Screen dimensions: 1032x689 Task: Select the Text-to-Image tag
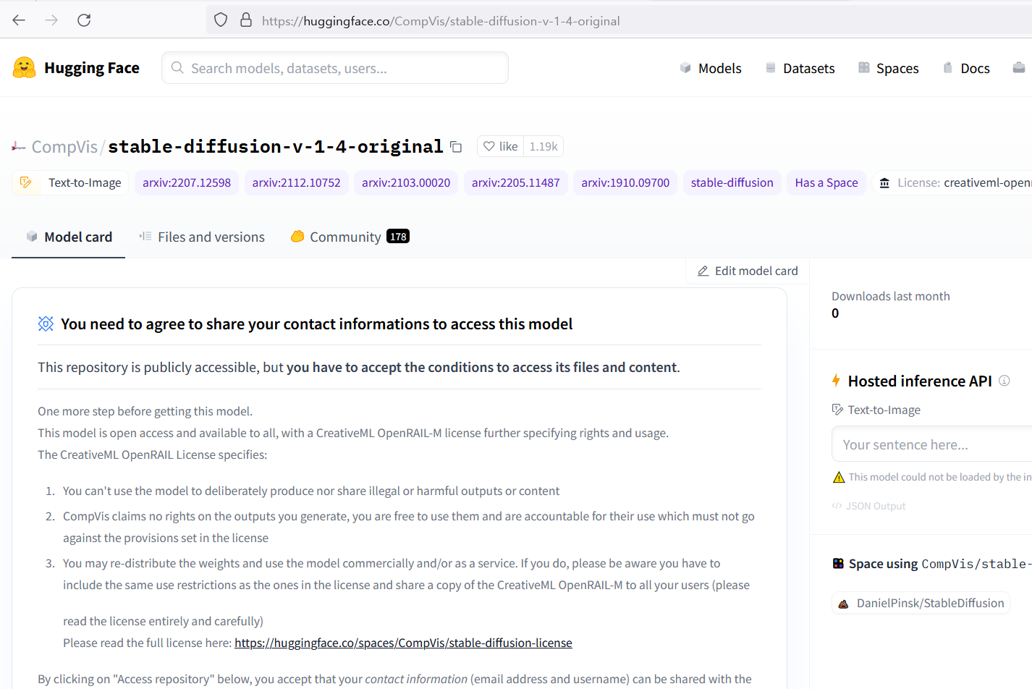coord(71,182)
